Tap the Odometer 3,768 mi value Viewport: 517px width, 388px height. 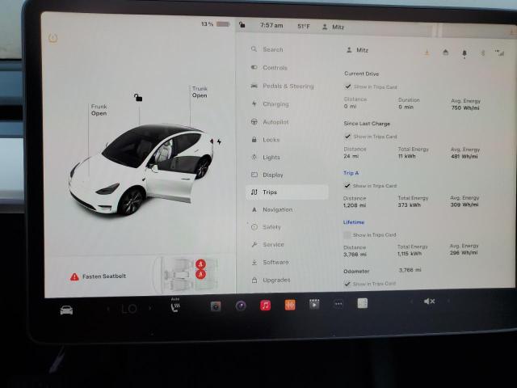coord(410,270)
